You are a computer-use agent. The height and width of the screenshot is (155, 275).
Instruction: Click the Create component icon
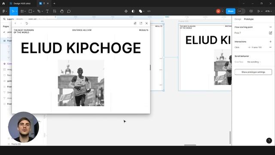(126, 11)
